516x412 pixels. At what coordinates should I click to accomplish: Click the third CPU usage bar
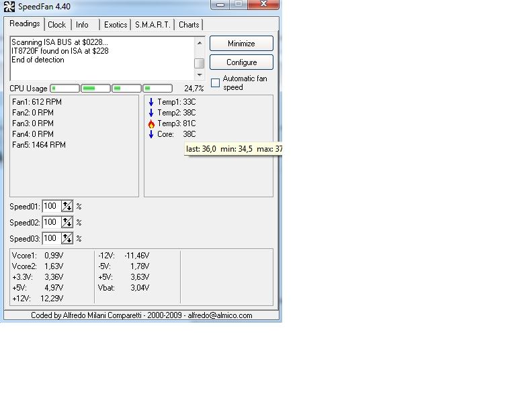point(126,89)
